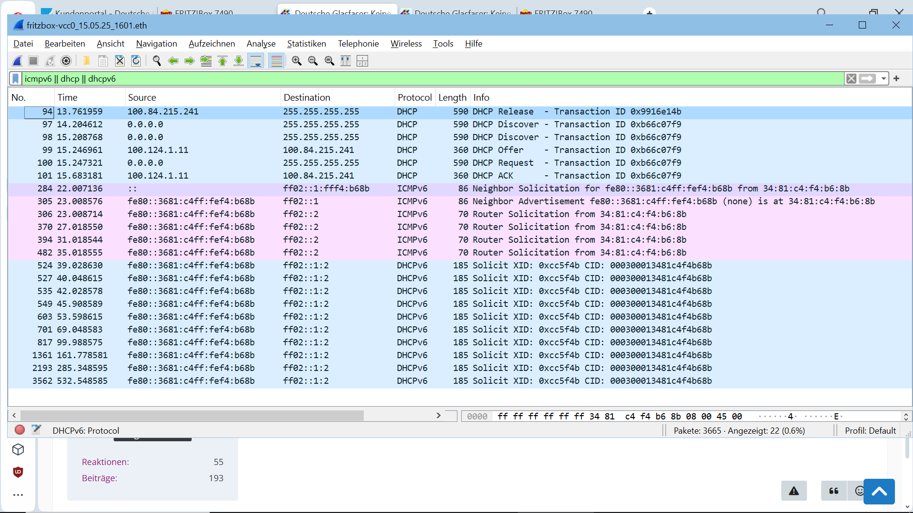Click the quote button in browser page

(x=834, y=491)
